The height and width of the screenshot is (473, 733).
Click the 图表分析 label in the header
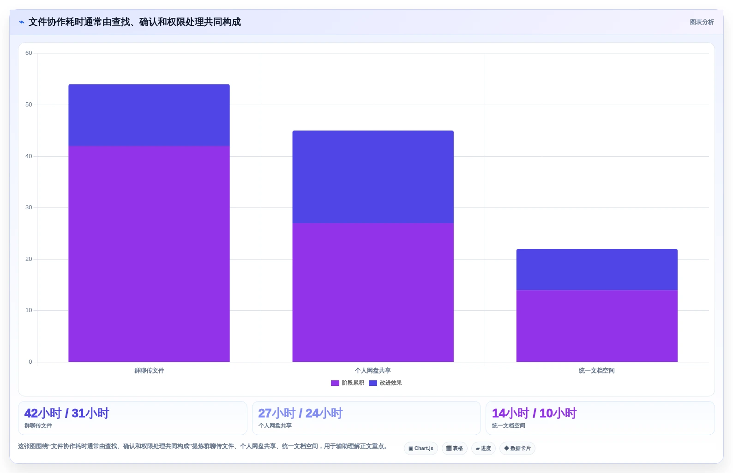click(x=702, y=22)
